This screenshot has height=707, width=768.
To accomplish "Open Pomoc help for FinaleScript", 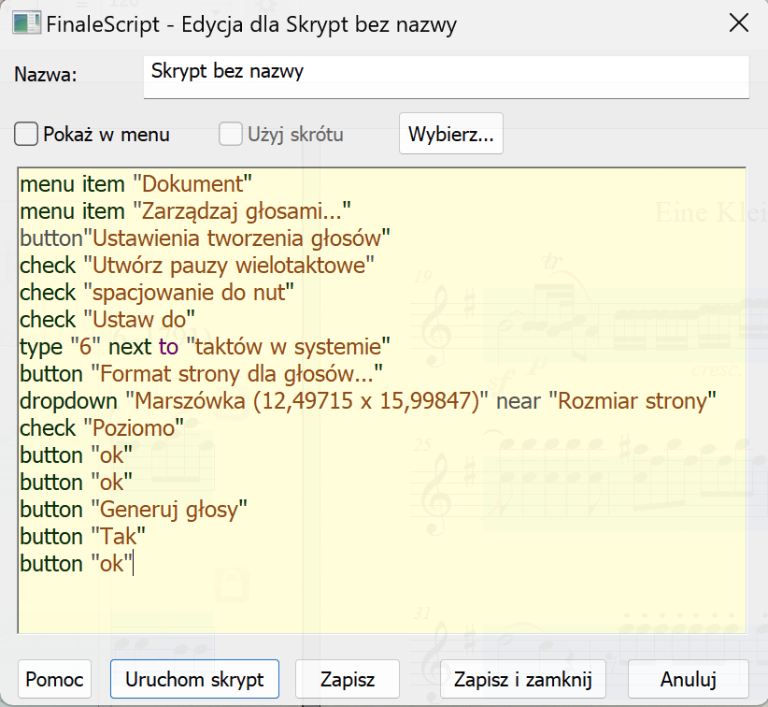I will (x=54, y=679).
